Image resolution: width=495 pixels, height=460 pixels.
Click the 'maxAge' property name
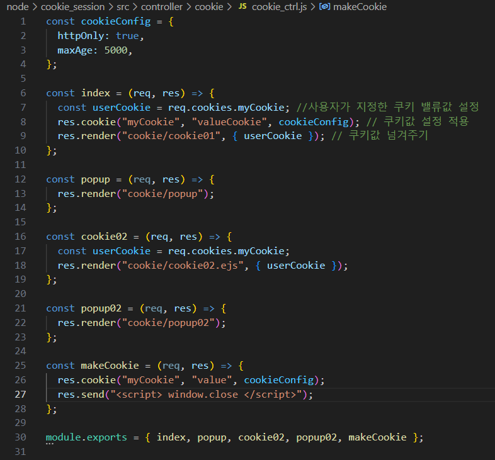pos(75,50)
